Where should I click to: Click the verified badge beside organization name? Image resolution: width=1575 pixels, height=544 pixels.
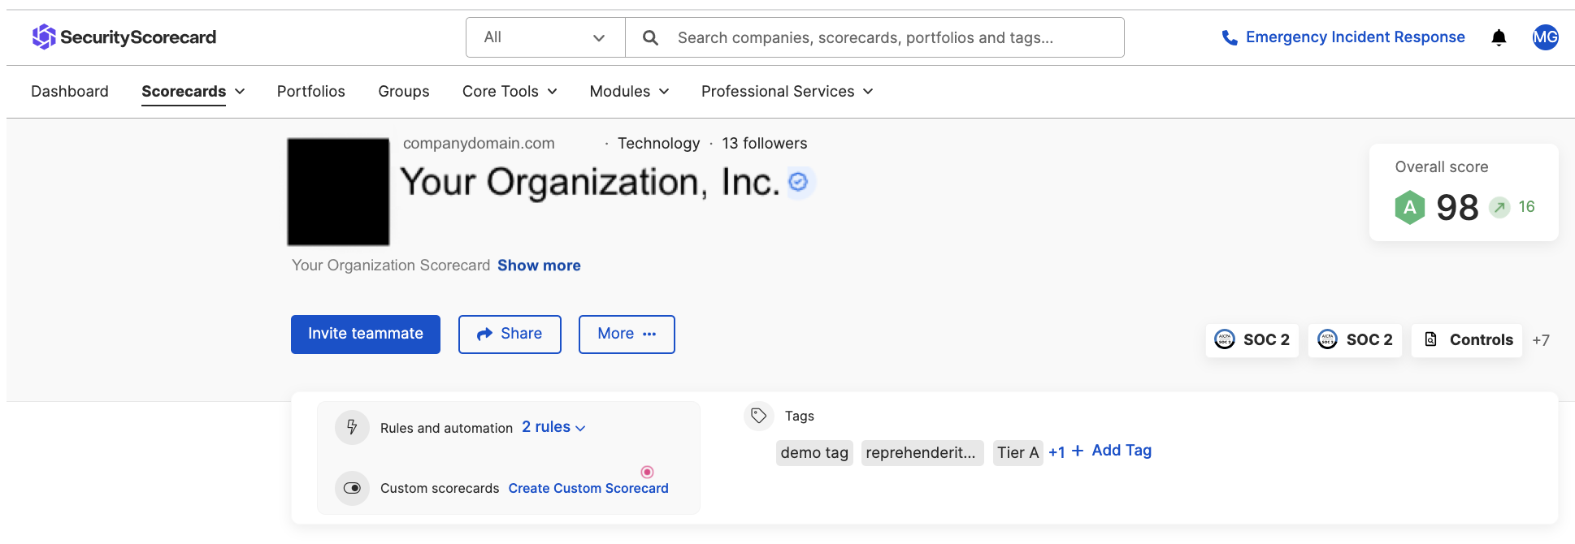(799, 182)
